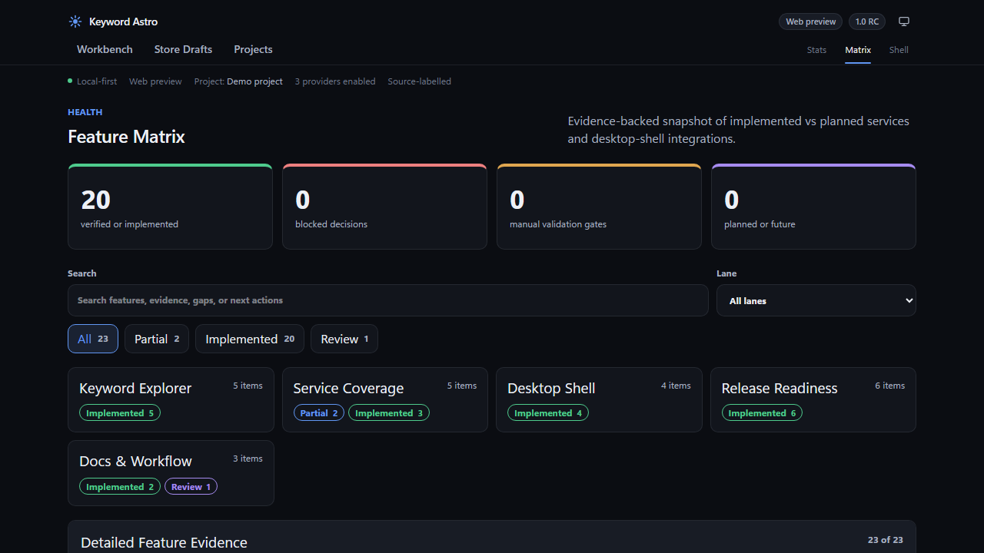Filter by Implemented 20 status chip
The height and width of the screenshot is (553, 984).
pyautogui.click(x=250, y=339)
